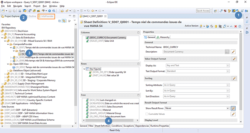Click the pencil edit icon beside Description
Image resolution: width=250 pixels, height=133 pixels.
point(233,52)
